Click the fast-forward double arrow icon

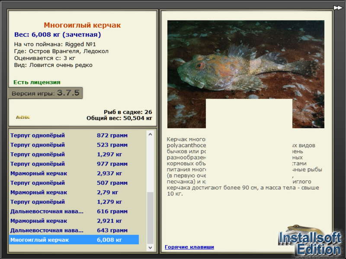tap(338, 8)
